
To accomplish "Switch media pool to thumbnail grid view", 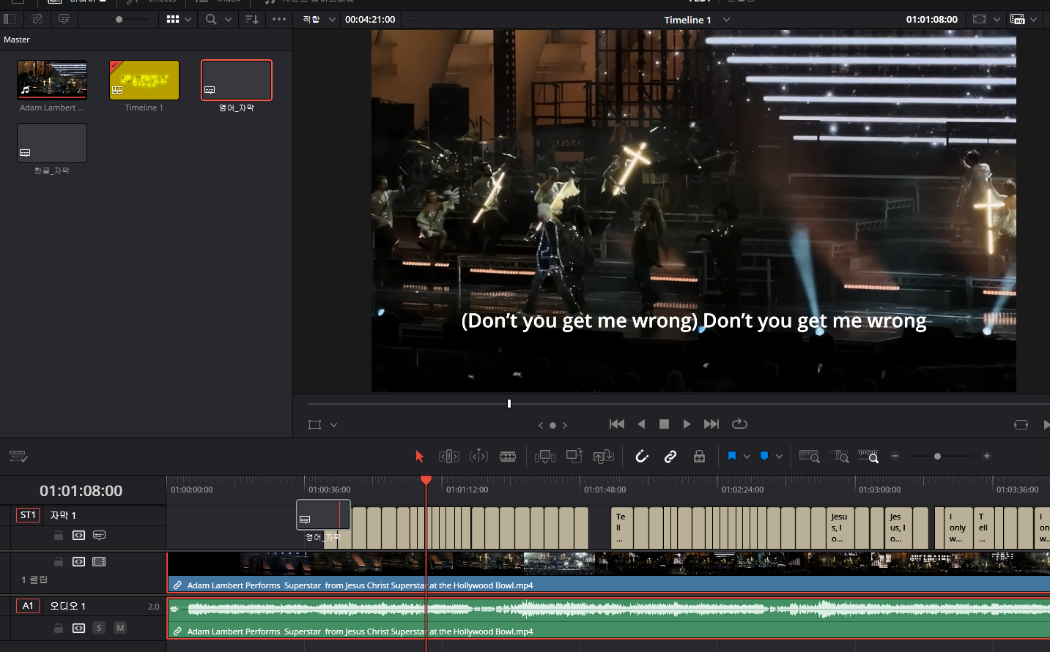I will [x=173, y=19].
